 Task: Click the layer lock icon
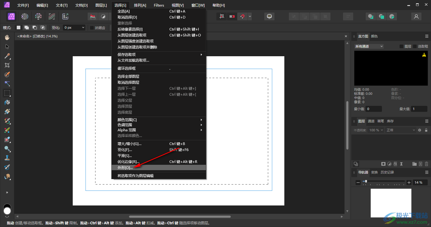tap(426, 130)
